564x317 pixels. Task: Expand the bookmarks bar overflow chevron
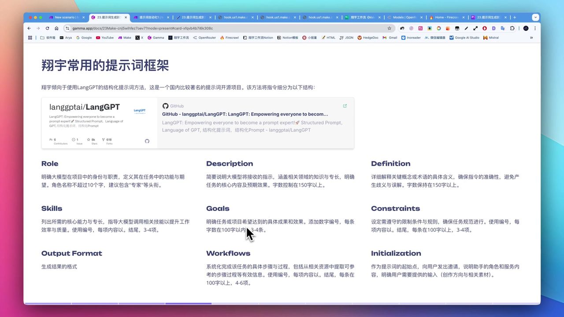531,37
